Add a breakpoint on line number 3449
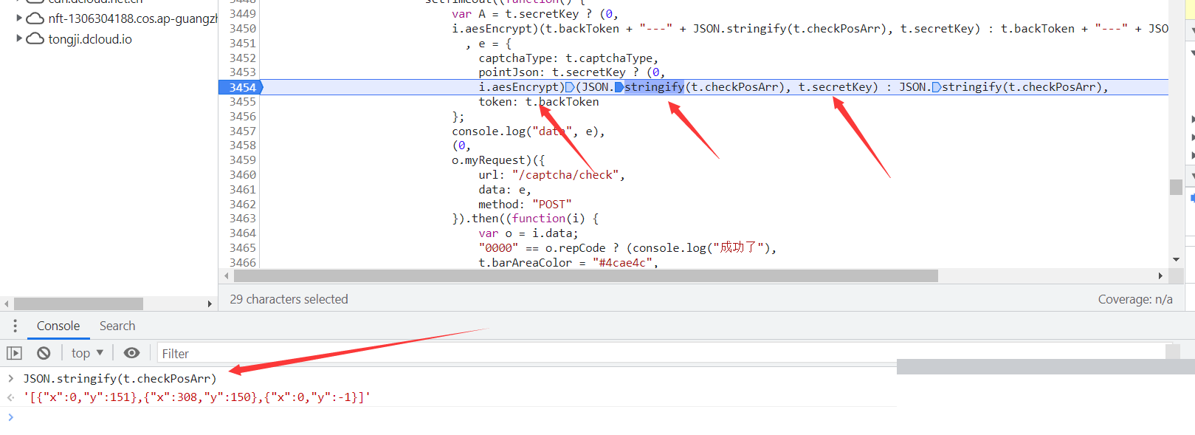The width and height of the screenshot is (1195, 435). tap(242, 14)
